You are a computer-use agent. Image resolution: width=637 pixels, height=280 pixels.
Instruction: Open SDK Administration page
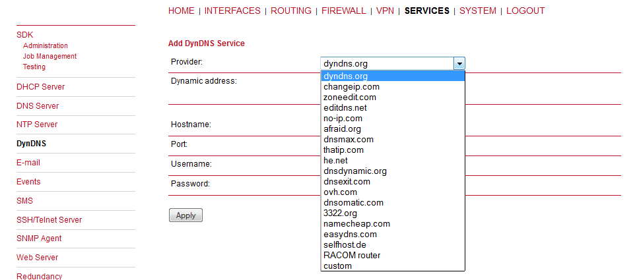(46, 46)
